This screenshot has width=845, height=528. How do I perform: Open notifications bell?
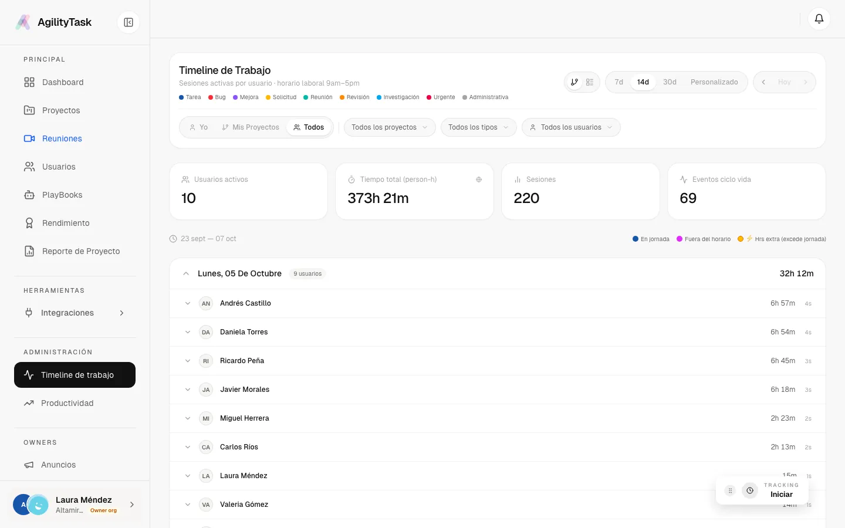(819, 19)
